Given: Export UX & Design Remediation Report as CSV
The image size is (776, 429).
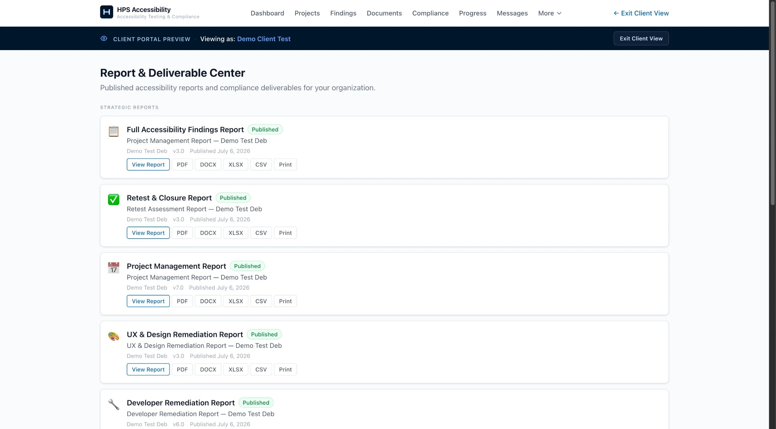Looking at the screenshot, I should tap(261, 370).
